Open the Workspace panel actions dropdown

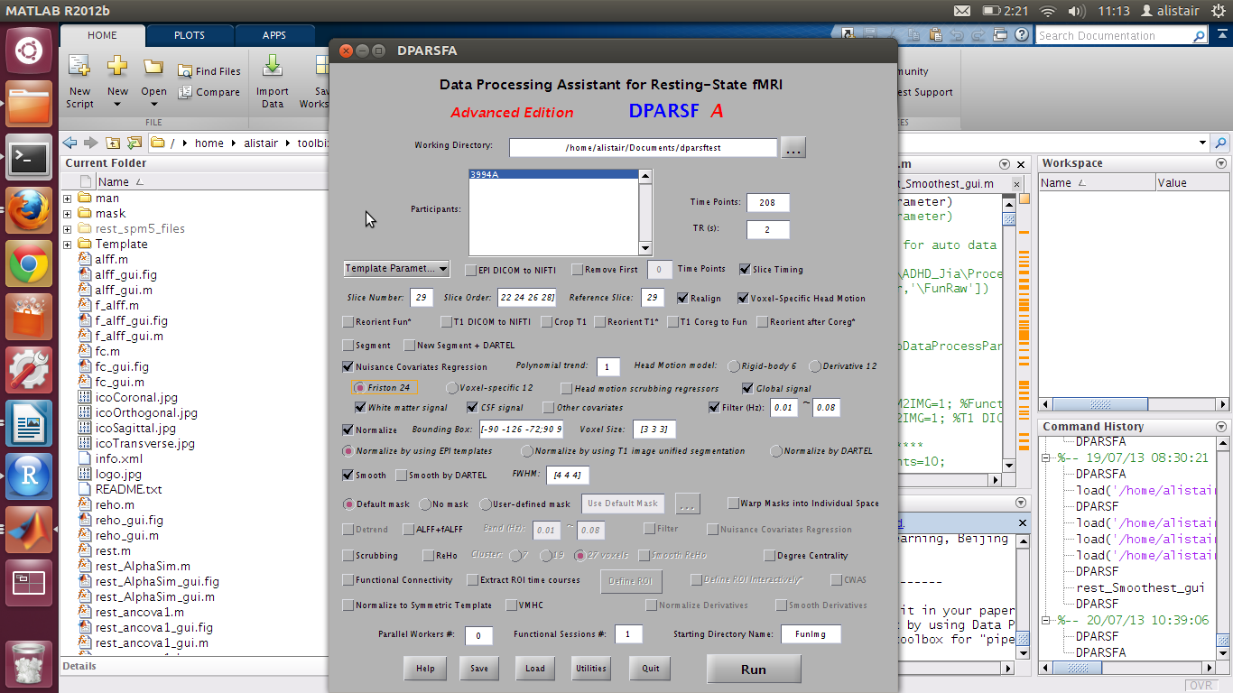tap(1221, 163)
